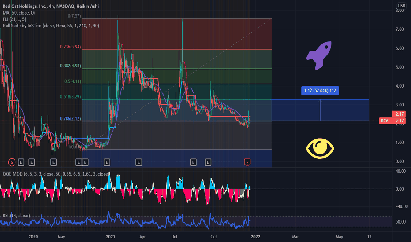The height and width of the screenshot is (242, 411).
Task: Open the red S split marker
Action: point(11,162)
